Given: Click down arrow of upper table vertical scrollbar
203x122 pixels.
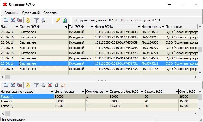Looking at the screenshot, I should coord(200,72).
